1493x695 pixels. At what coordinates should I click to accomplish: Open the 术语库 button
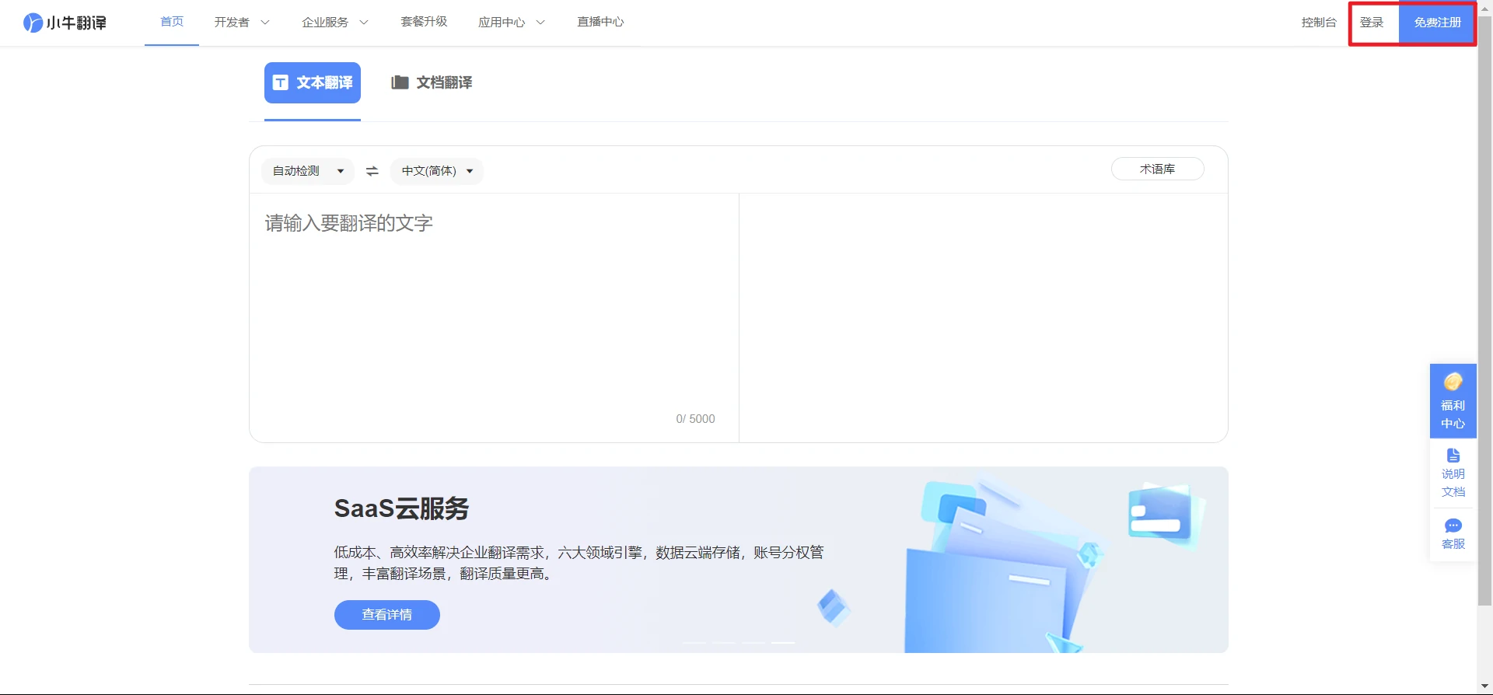click(1158, 169)
